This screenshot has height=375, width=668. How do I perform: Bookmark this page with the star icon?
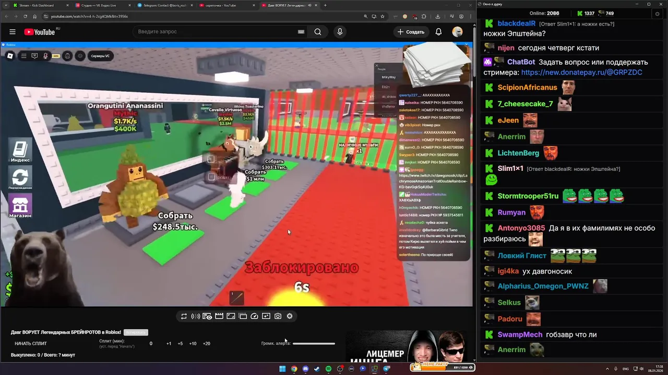[383, 16]
